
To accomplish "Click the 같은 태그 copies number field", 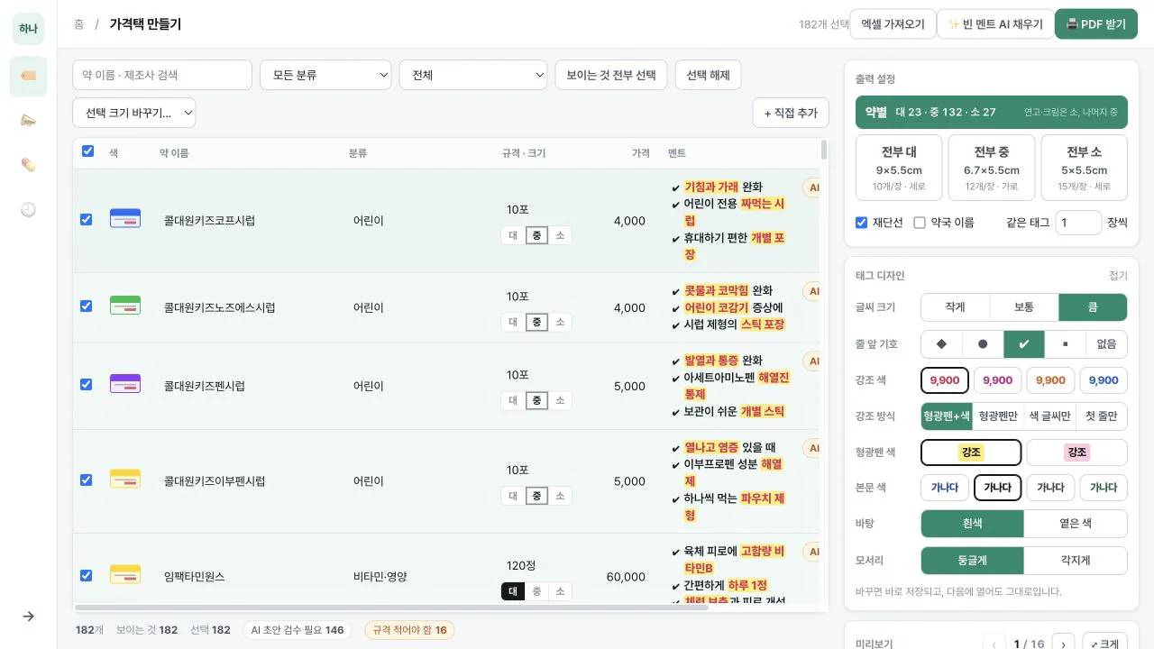I will pyautogui.click(x=1078, y=223).
